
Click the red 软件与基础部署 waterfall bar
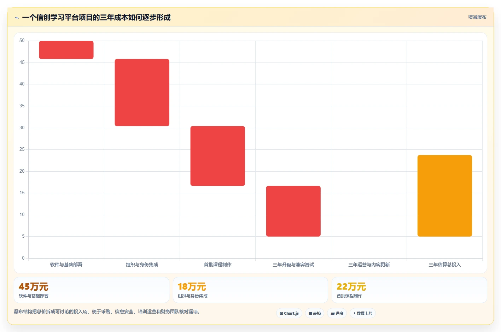point(66,50)
